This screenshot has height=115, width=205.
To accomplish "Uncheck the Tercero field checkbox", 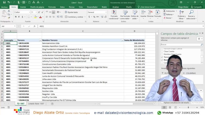I will tap(162, 57).
